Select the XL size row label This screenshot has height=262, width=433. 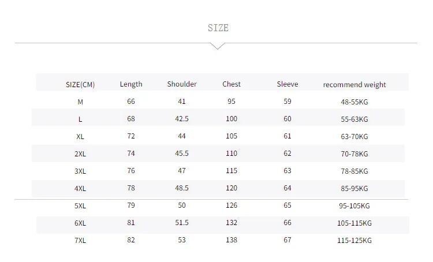(x=80, y=137)
